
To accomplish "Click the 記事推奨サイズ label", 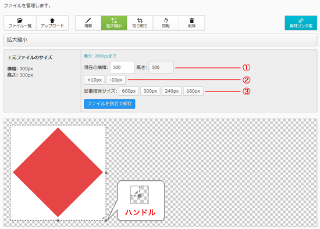I will click(101, 91).
